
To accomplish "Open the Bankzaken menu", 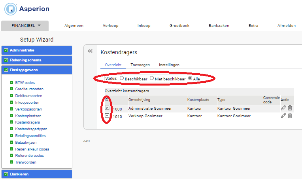I will [219, 26].
